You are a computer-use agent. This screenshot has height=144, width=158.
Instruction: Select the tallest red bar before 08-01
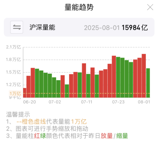coord(144,76)
